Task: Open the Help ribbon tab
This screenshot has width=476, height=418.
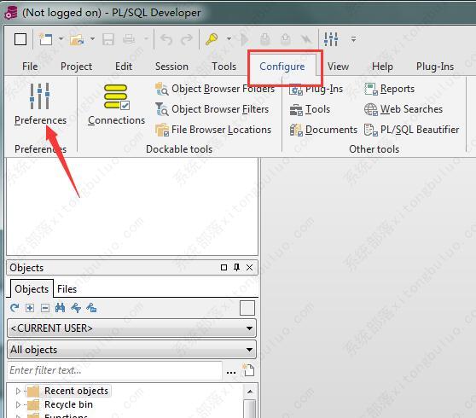Action: coord(382,67)
